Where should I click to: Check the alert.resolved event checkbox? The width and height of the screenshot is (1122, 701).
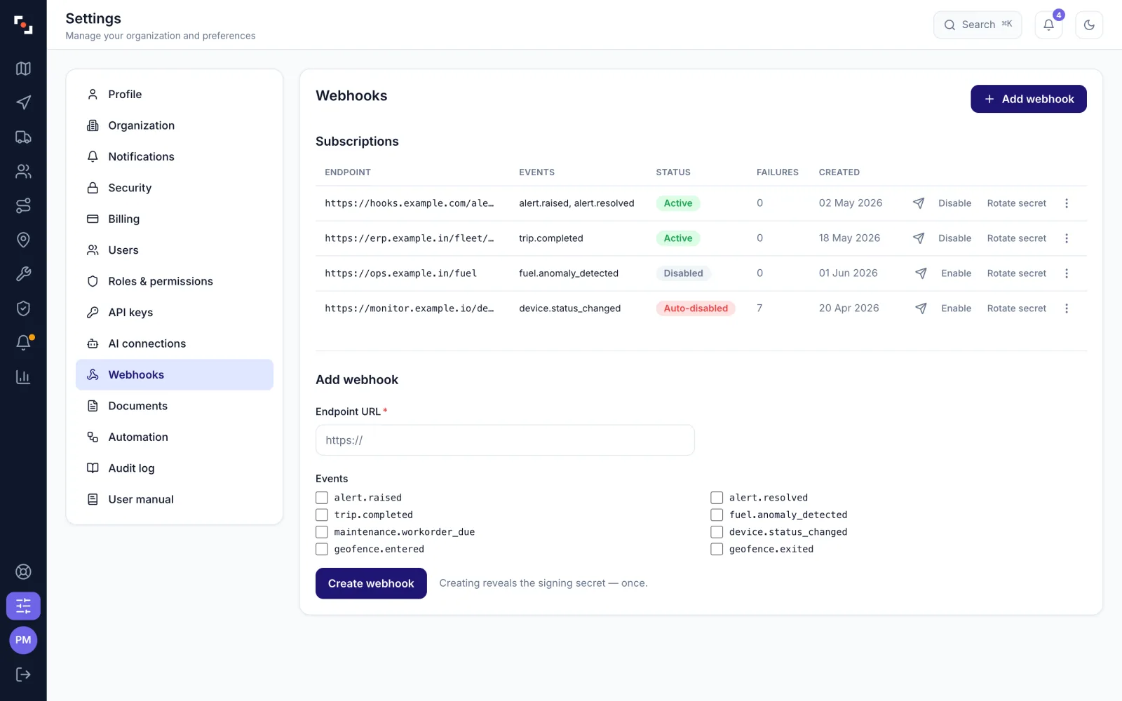[x=717, y=498]
